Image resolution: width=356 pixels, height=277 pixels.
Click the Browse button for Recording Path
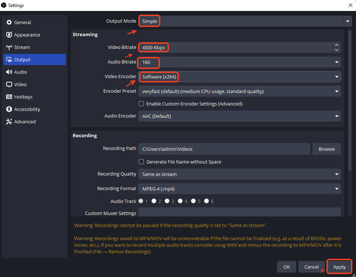(x=326, y=149)
